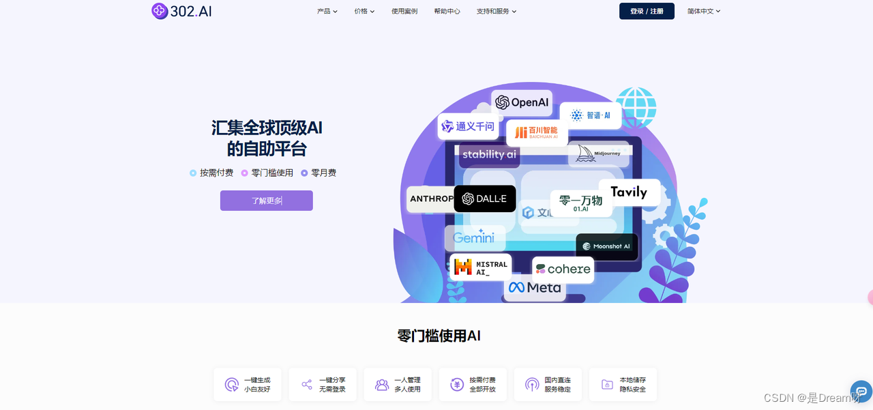Open the 产品 dropdown menu

click(x=327, y=11)
